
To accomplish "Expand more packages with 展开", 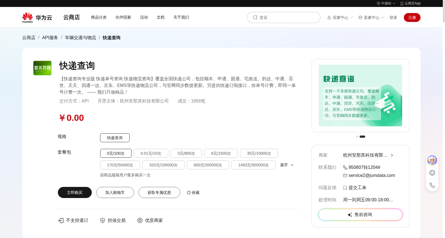I will [x=287, y=165].
